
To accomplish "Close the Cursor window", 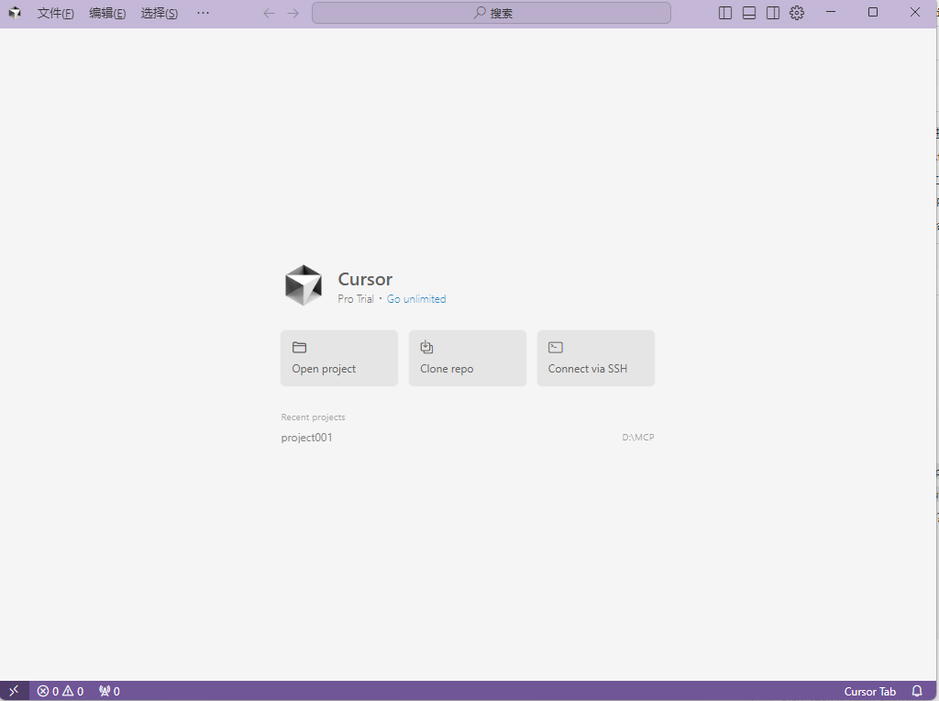I will 915,12.
